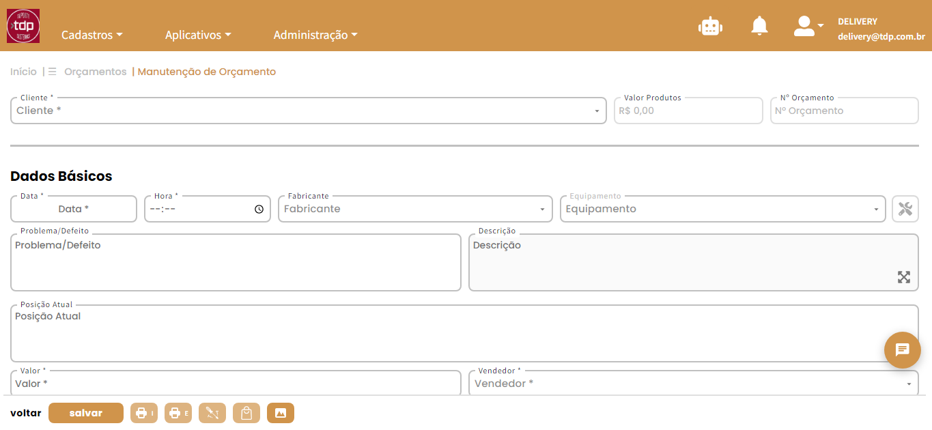Click the Valor input field
The image size is (932, 430).
236,384
